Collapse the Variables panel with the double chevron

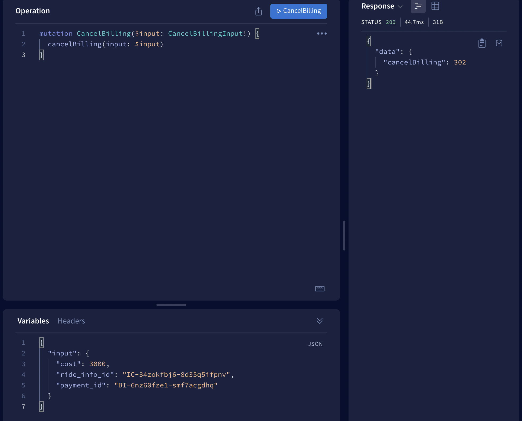(x=320, y=321)
